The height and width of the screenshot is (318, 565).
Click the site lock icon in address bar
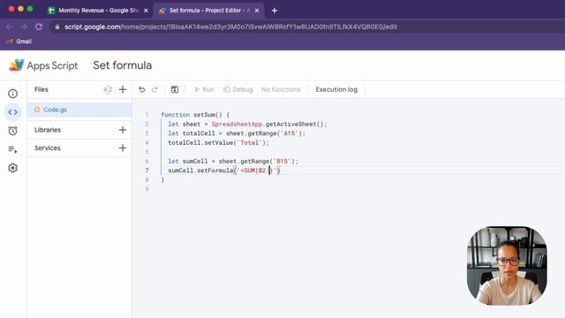click(x=56, y=26)
